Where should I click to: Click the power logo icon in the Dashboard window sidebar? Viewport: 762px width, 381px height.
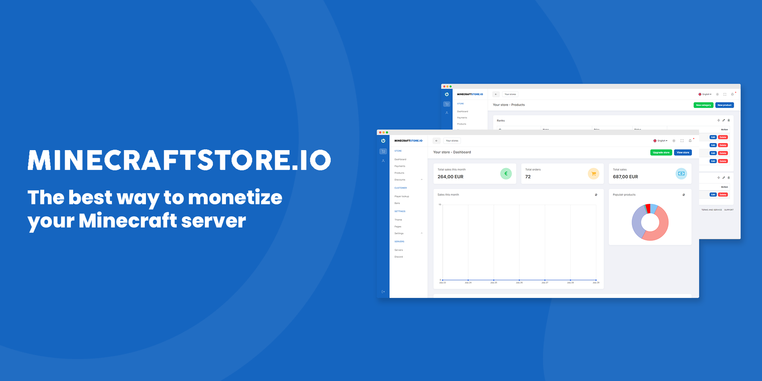383,141
